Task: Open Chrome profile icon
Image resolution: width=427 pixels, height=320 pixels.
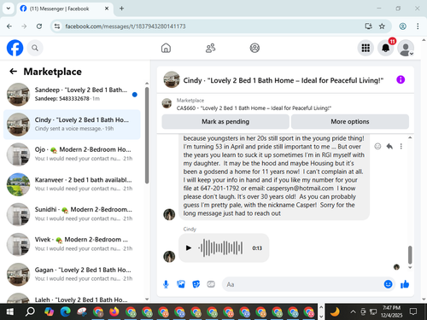Action: click(403, 26)
